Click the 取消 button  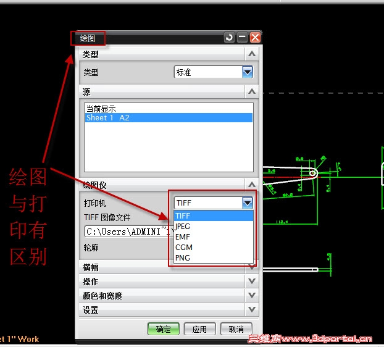[236, 329]
